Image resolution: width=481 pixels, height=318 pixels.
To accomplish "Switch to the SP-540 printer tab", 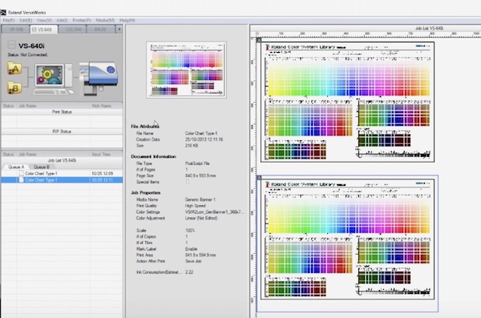I will 16,30.
